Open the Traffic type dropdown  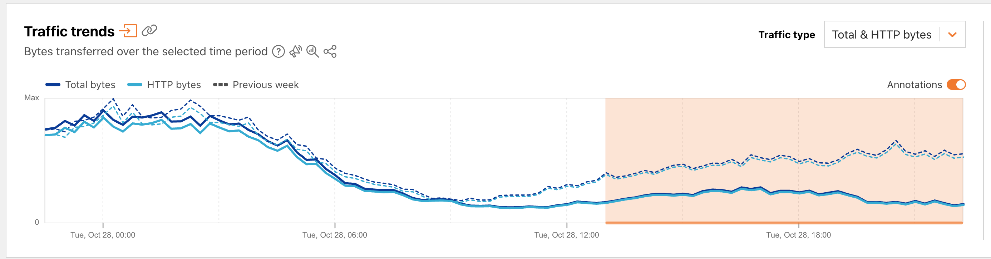(x=881, y=35)
